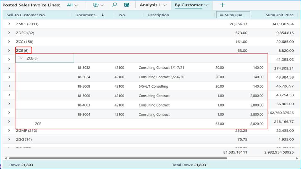Open the Copilot icon dropdown

[x=98, y=5]
